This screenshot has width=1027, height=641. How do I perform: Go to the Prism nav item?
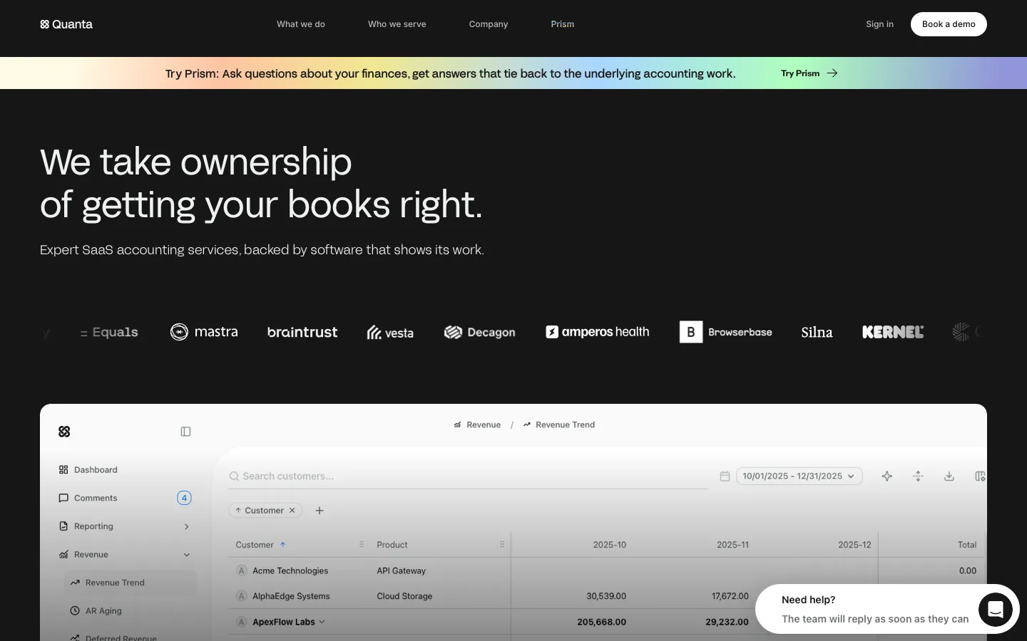[x=563, y=24]
